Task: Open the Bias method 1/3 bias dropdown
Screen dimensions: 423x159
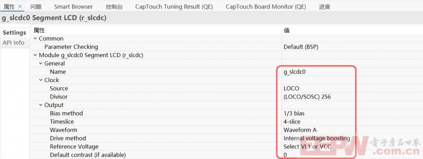Action: [x=352, y=113]
